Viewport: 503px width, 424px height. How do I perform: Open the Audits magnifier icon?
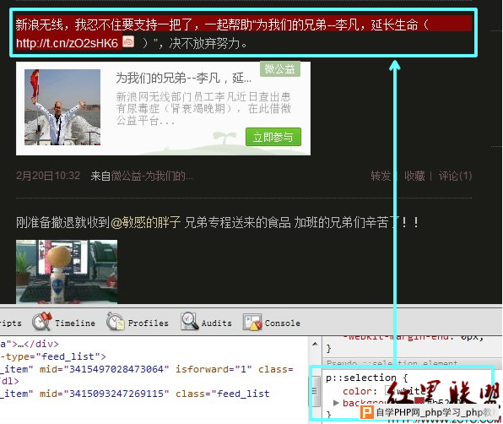(x=190, y=321)
